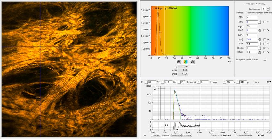Toggle the Fix checkbox for Offset
Viewport: 272px width, 139px height.
pyautogui.click(x=264, y=52)
